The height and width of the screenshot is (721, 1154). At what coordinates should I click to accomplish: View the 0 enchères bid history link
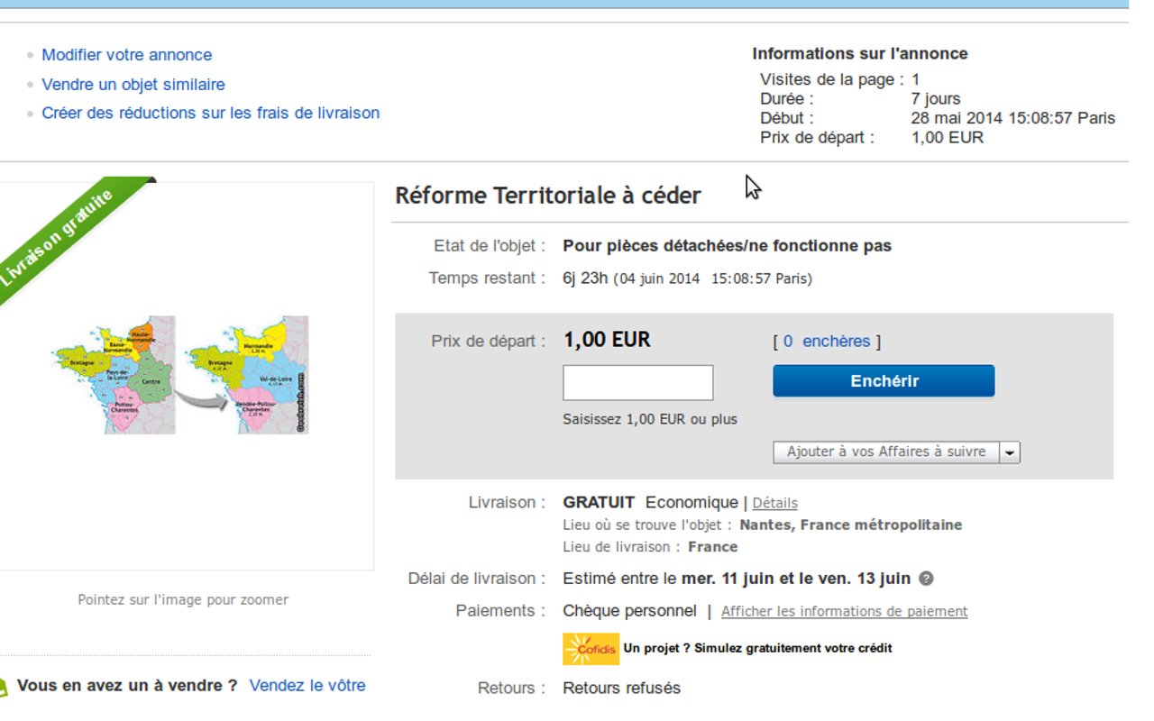coord(827,342)
